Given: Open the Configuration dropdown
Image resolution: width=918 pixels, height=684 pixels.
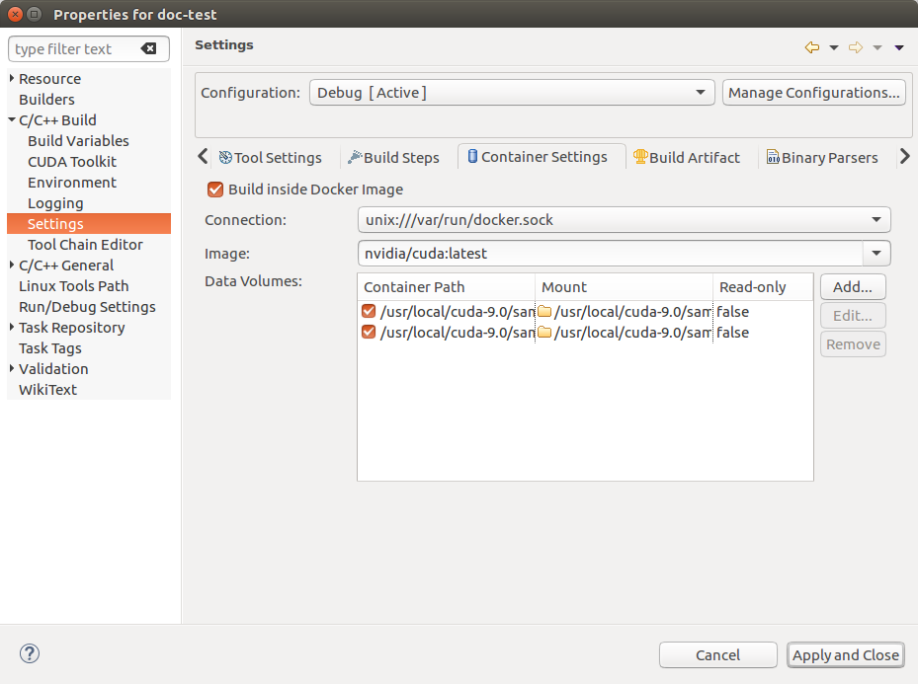Looking at the screenshot, I should pyautogui.click(x=511, y=93).
